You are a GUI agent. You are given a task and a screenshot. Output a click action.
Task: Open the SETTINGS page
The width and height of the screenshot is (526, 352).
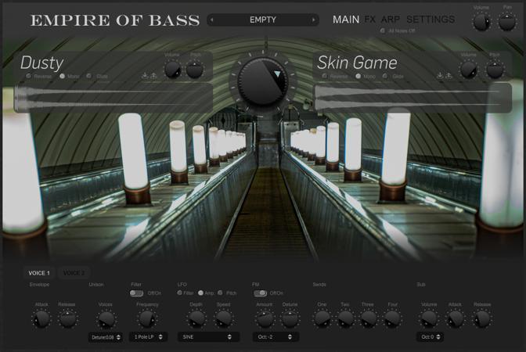click(x=430, y=20)
